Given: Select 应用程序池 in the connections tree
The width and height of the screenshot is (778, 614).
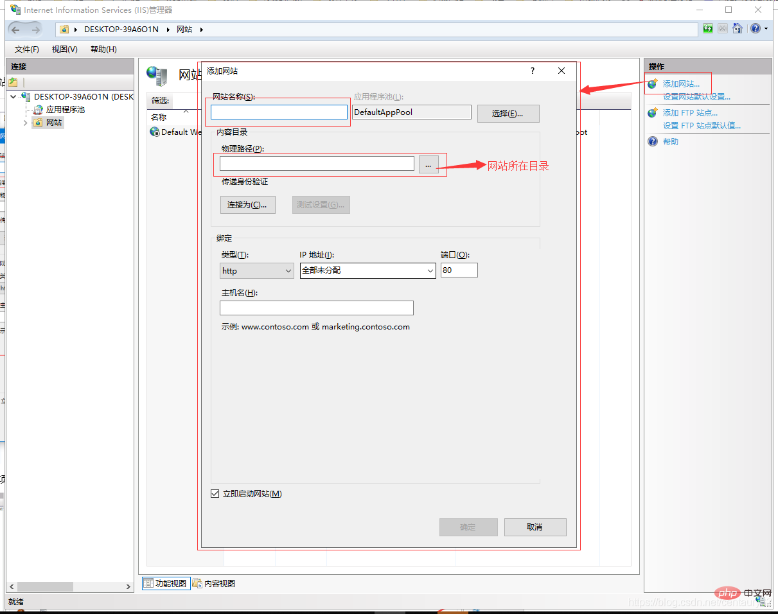Looking at the screenshot, I should click(65, 110).
